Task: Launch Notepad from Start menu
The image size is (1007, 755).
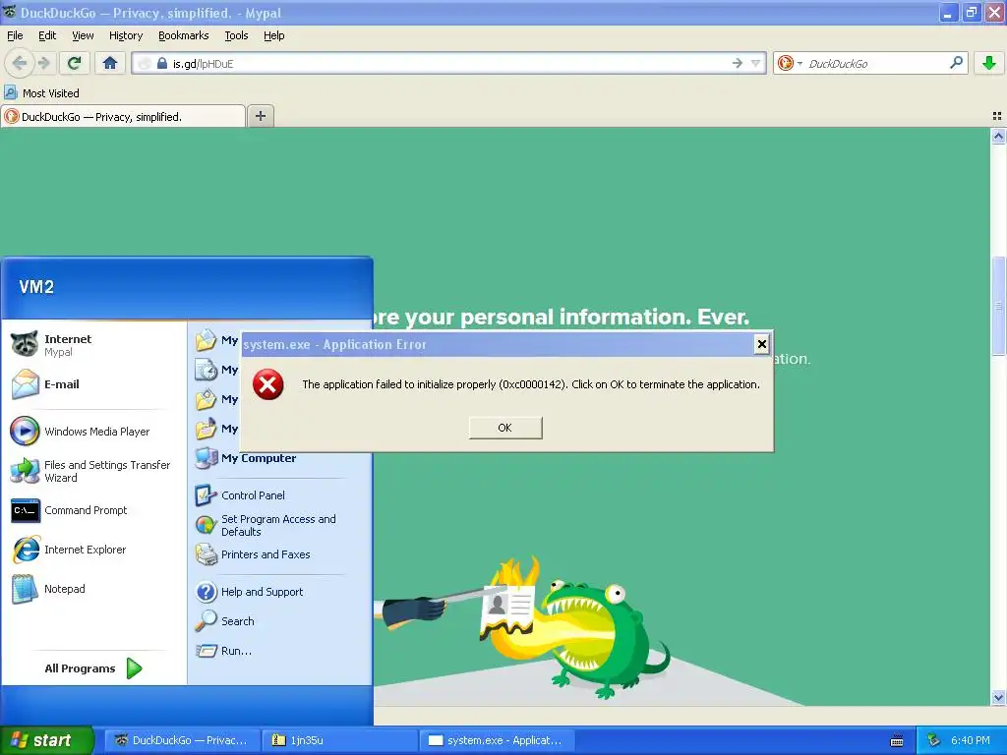Action: tap(94, 589)
